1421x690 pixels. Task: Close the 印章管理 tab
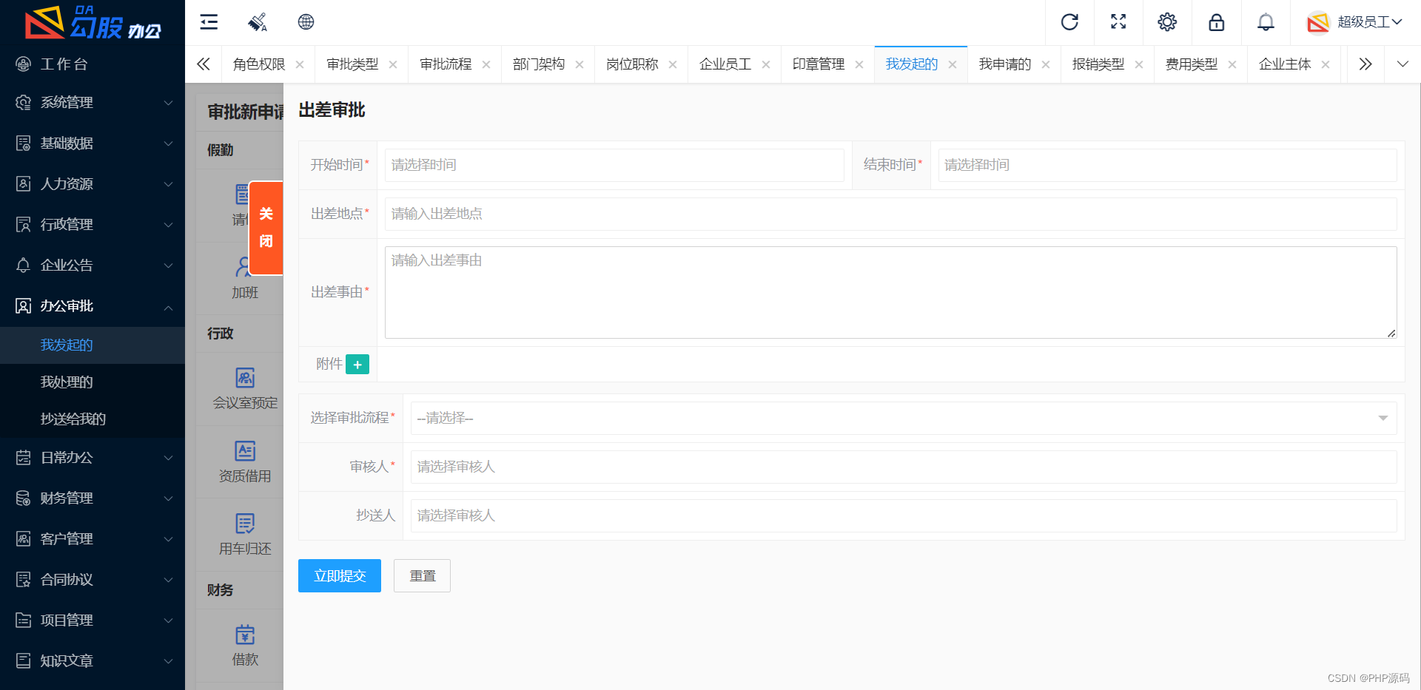[x=859, y=64]
